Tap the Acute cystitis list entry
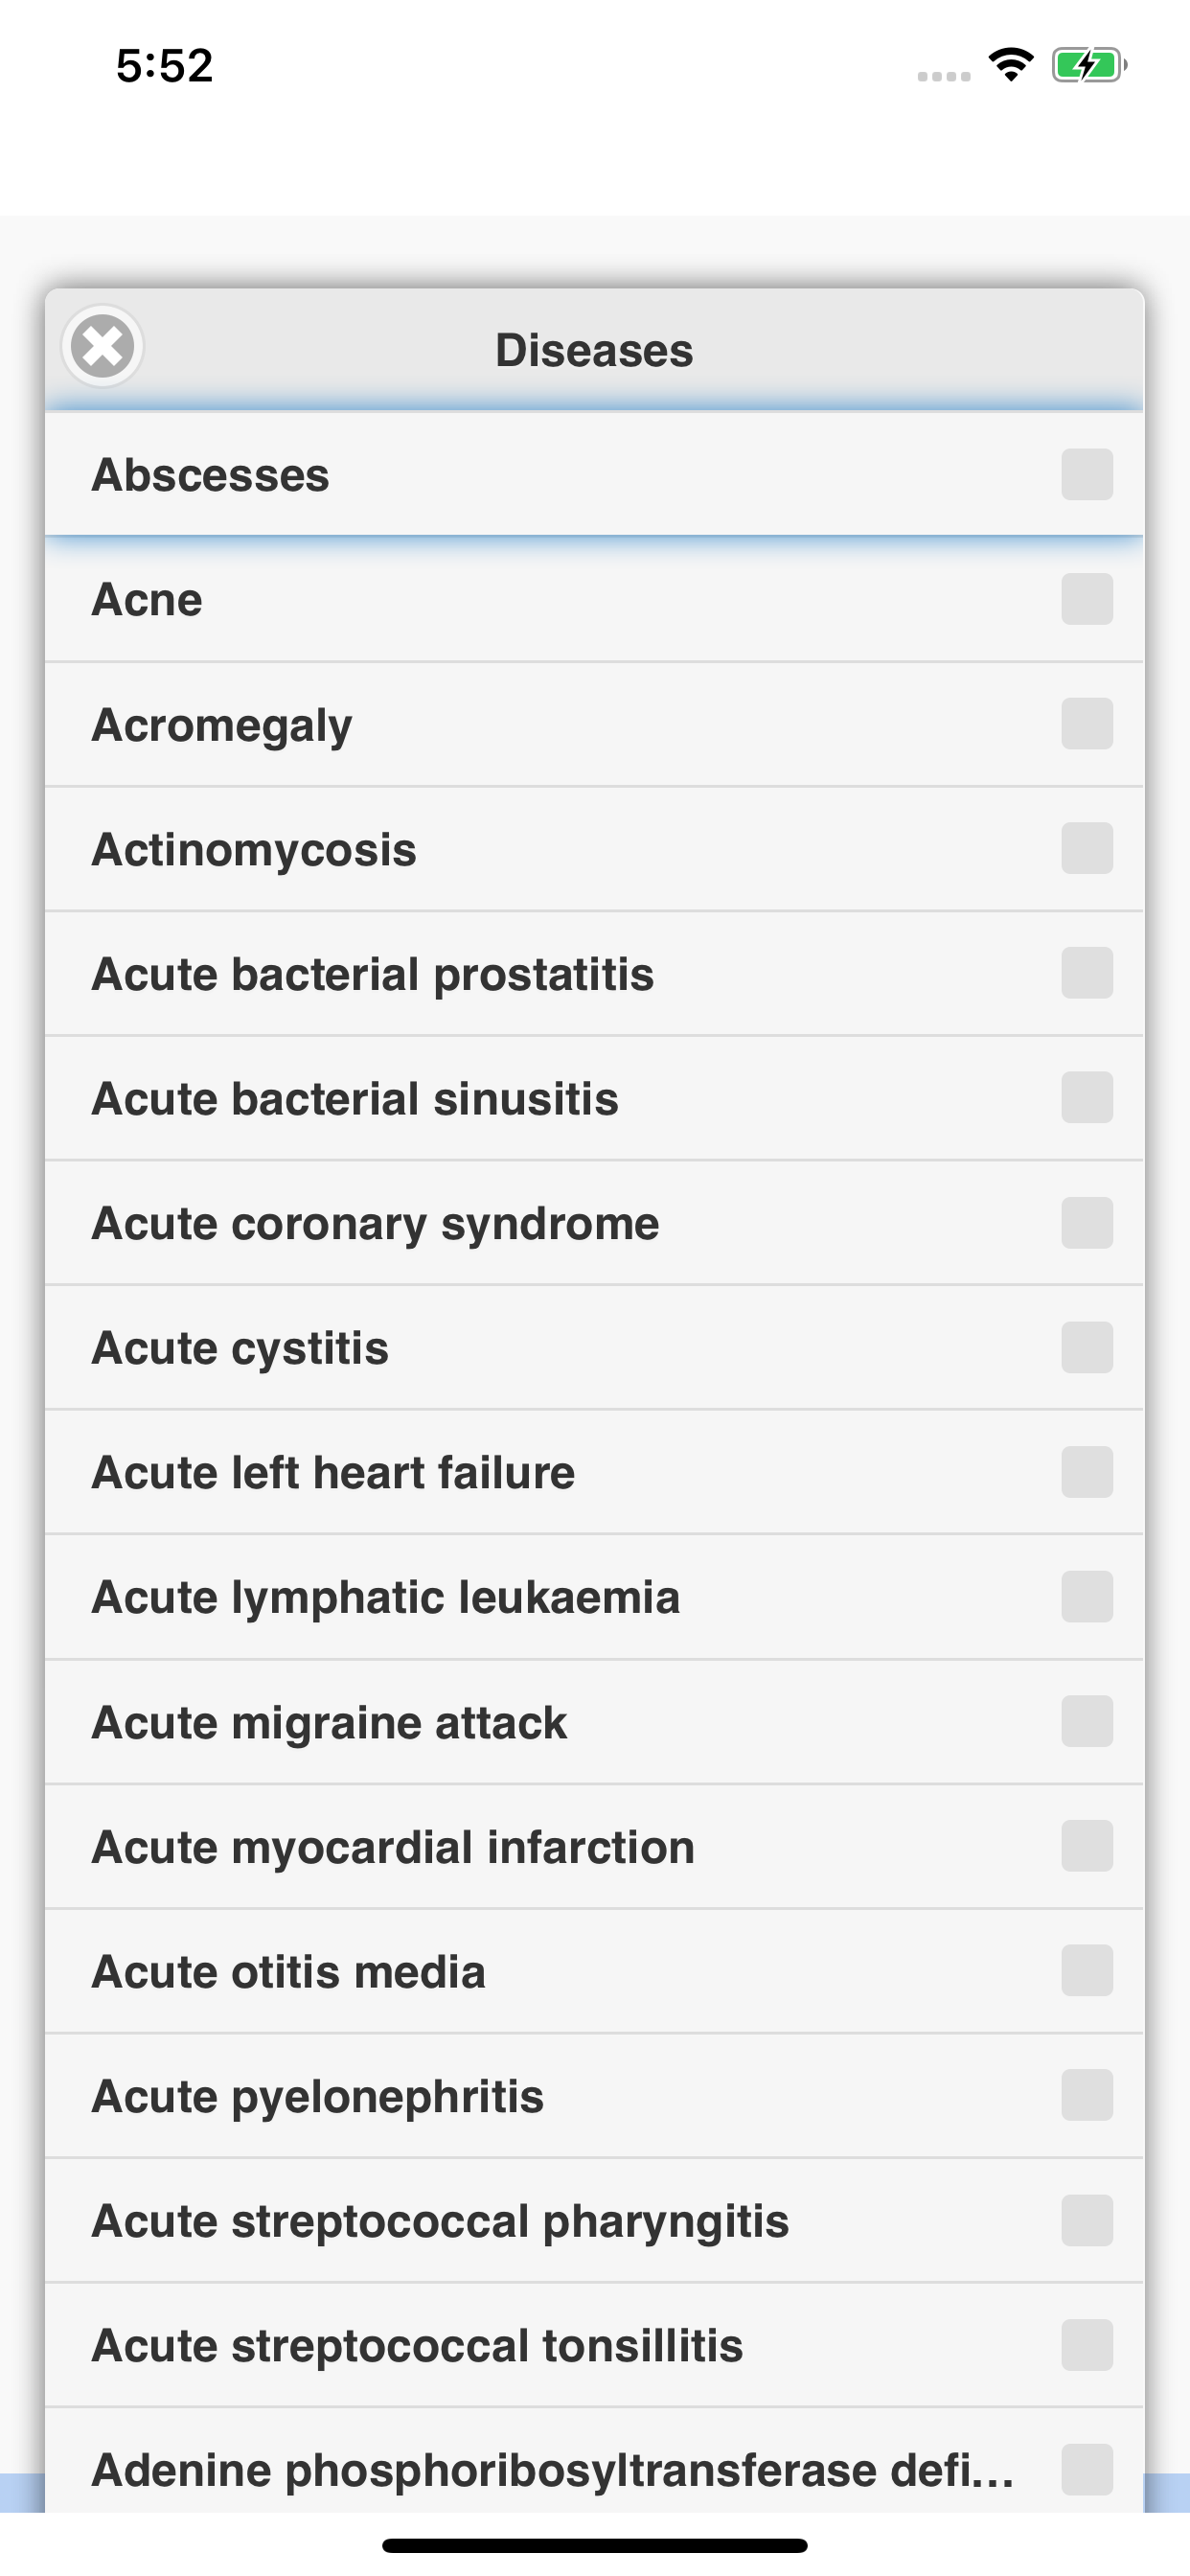 tap(594, 1347)
